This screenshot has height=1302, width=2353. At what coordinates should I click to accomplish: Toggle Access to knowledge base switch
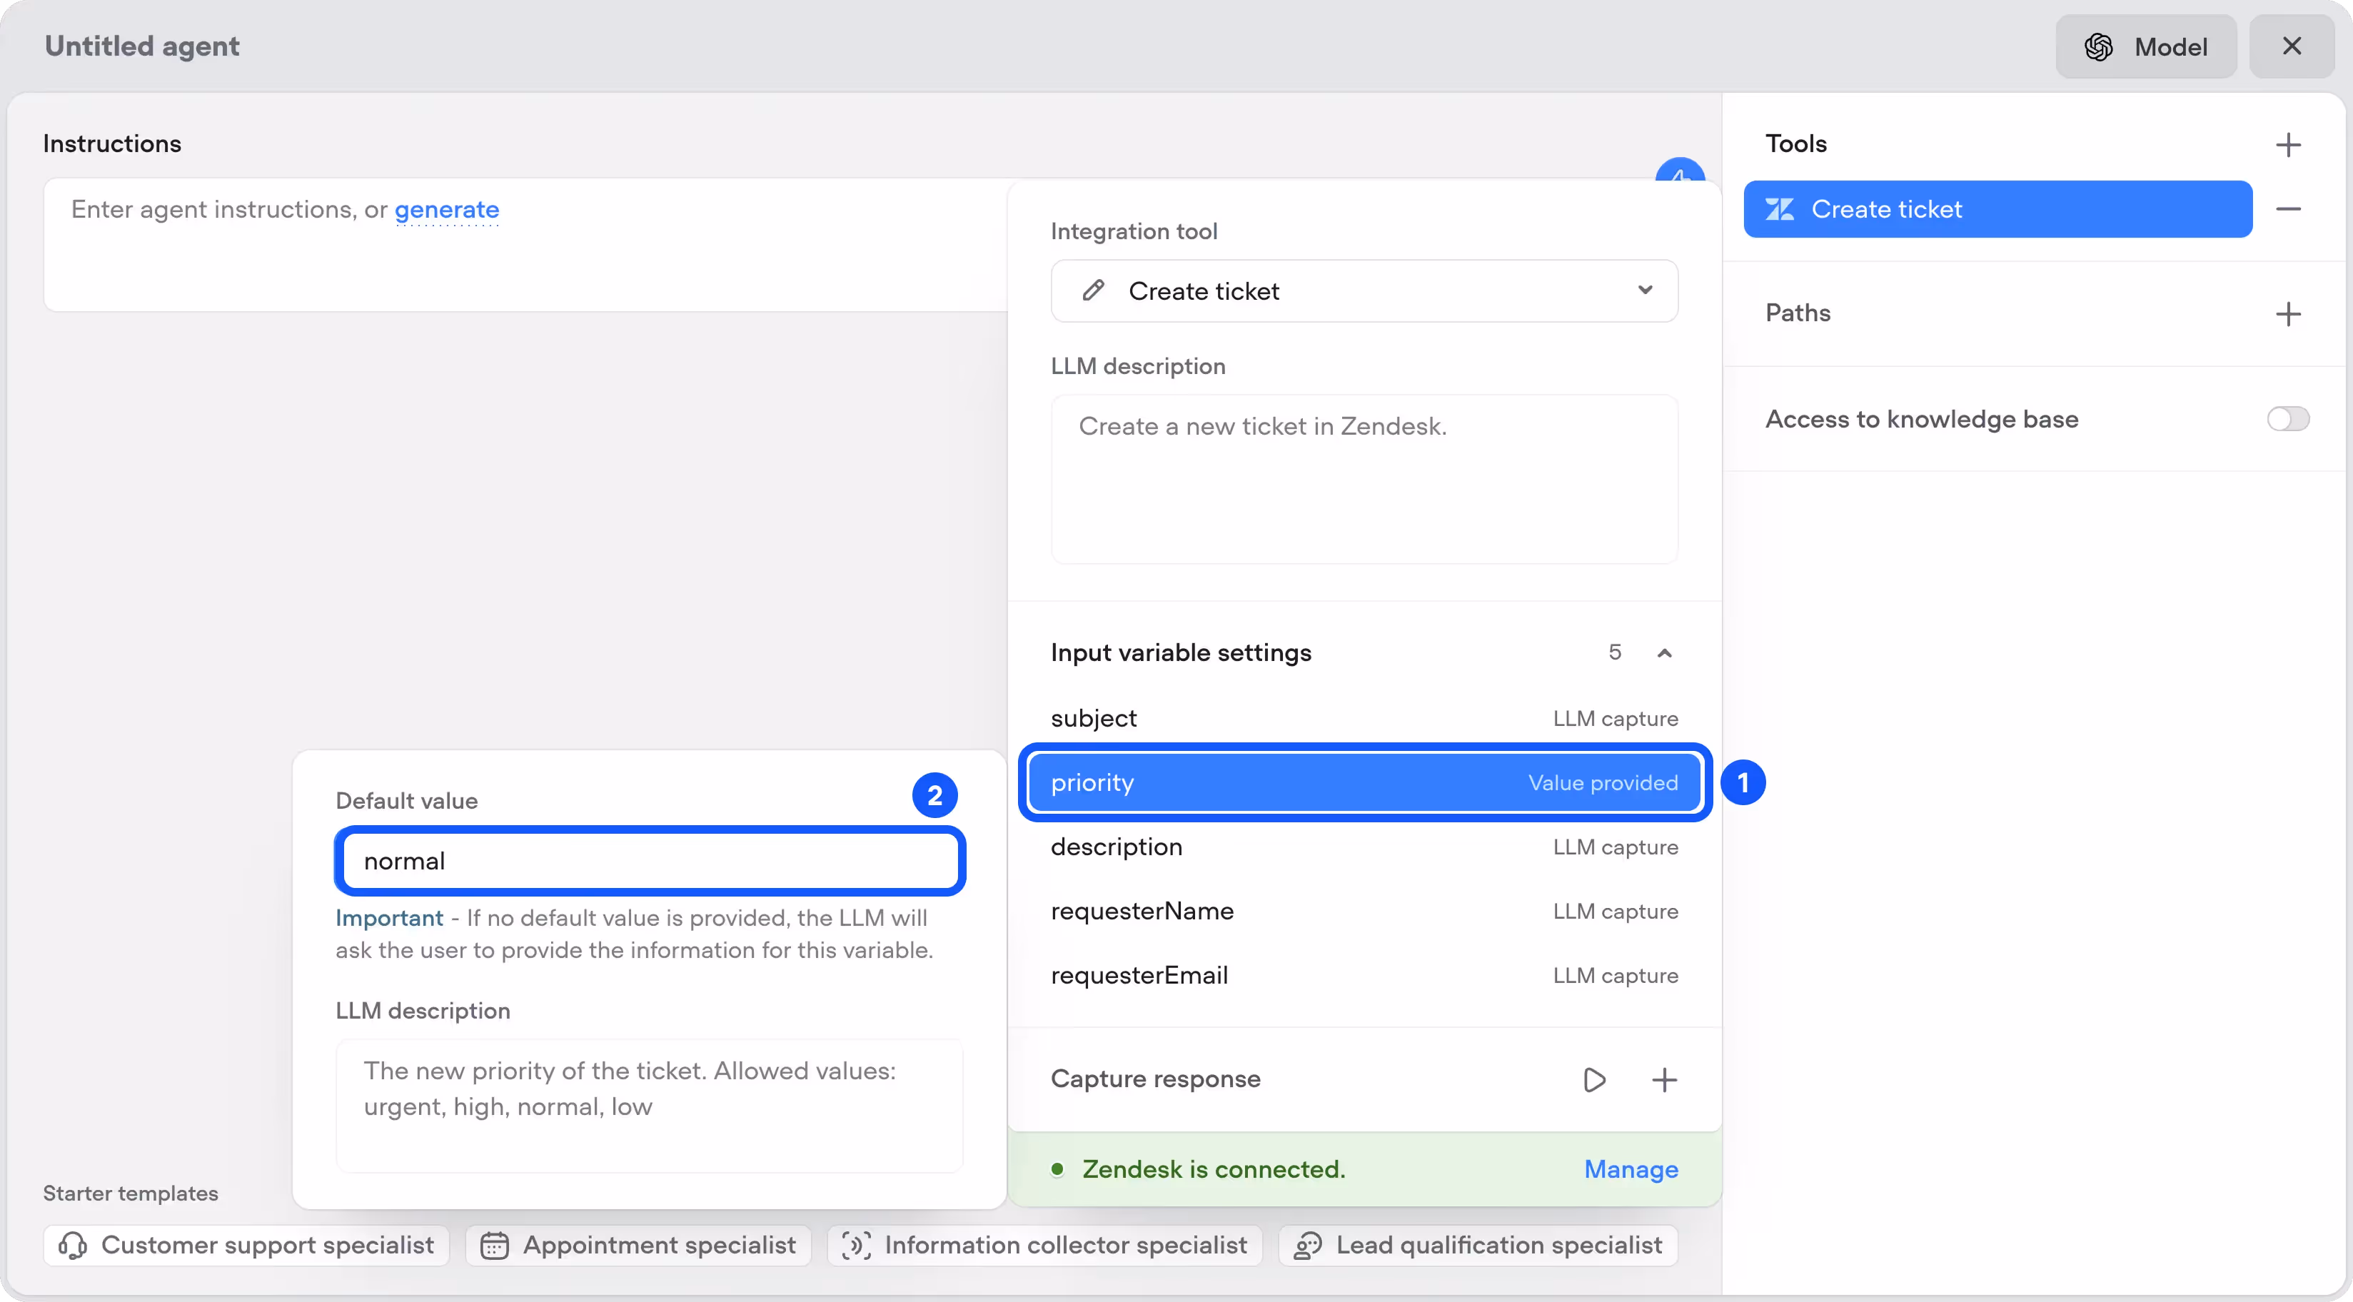tap(2287, 419)
